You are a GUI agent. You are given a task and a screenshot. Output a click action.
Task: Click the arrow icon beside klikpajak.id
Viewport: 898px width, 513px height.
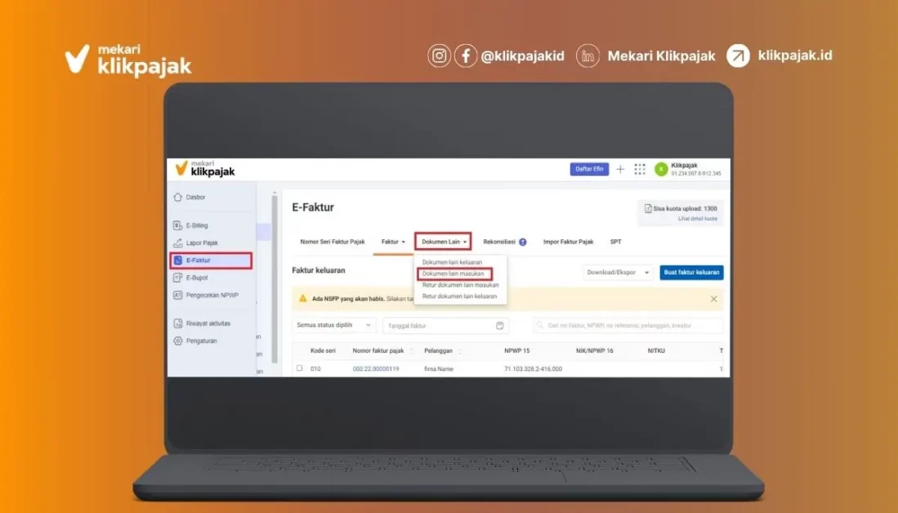pyautogui.click(x=738, y=56)
